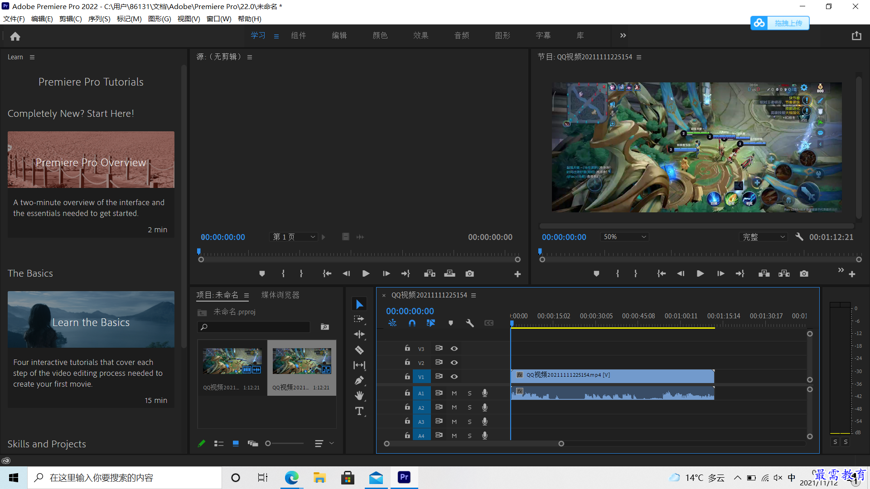Click Extract button in Program Monitor
Viewport: 870px width, 489px height.
point(784,273)
